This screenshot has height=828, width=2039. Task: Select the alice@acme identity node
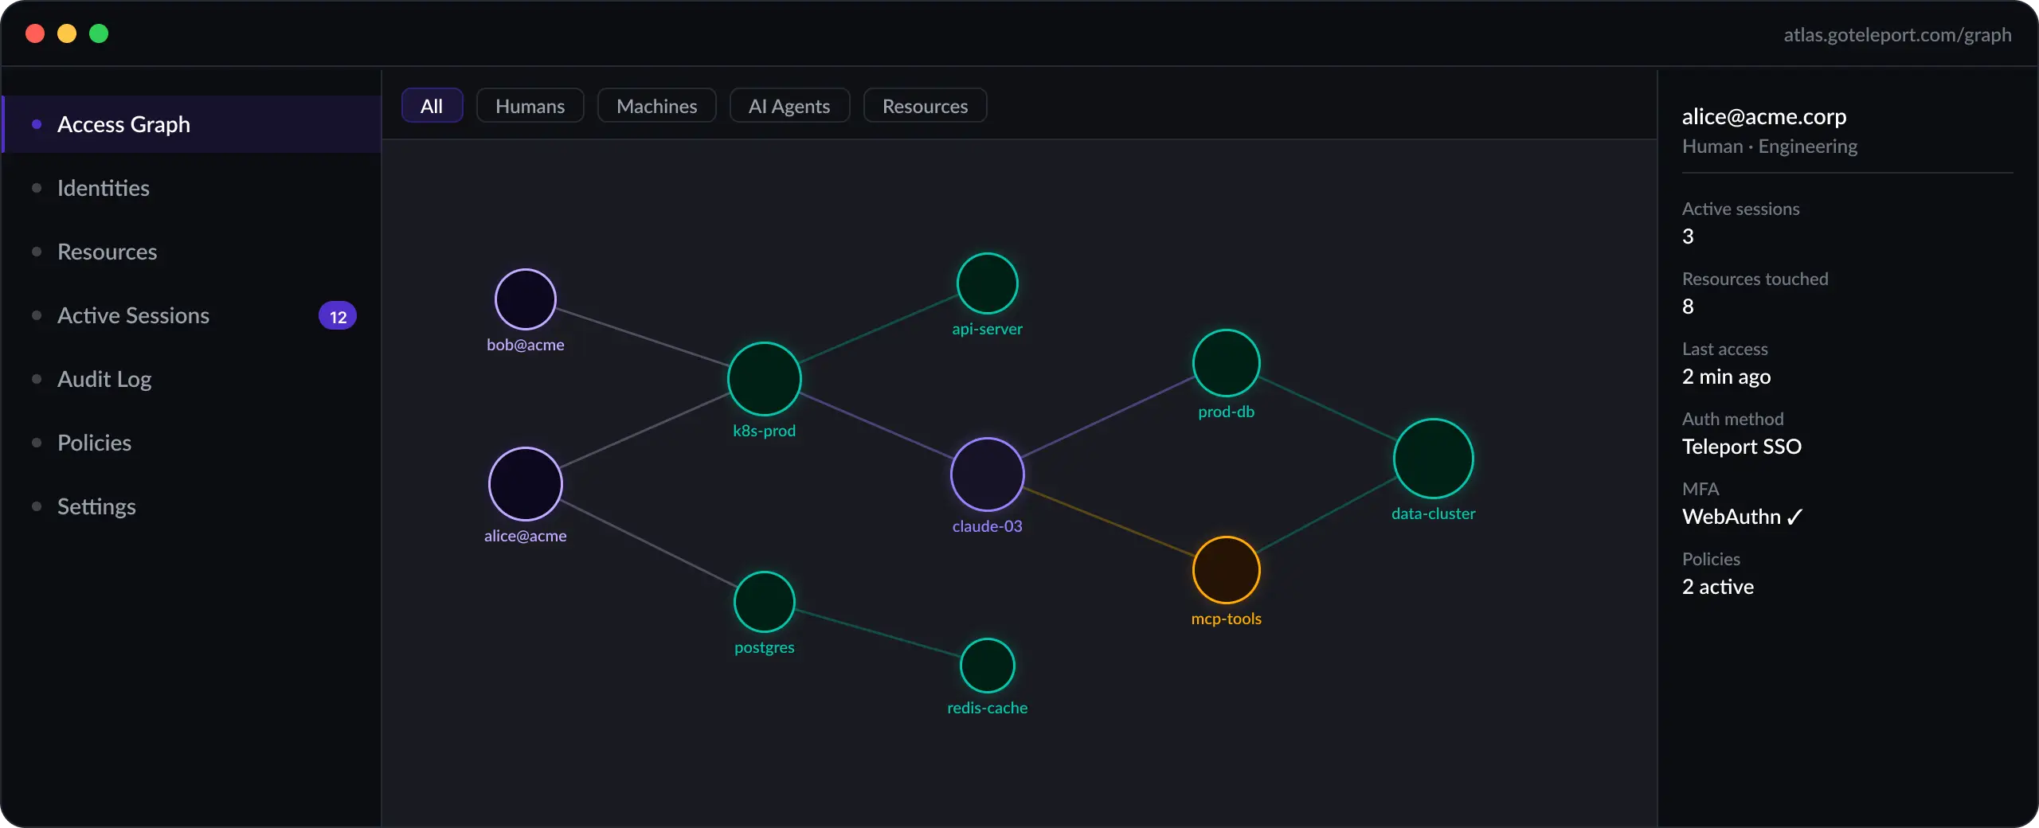525,483
